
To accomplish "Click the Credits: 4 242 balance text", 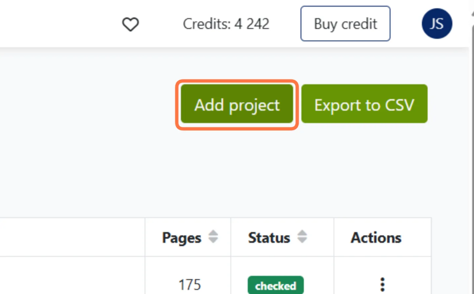I will pos(226,24).
